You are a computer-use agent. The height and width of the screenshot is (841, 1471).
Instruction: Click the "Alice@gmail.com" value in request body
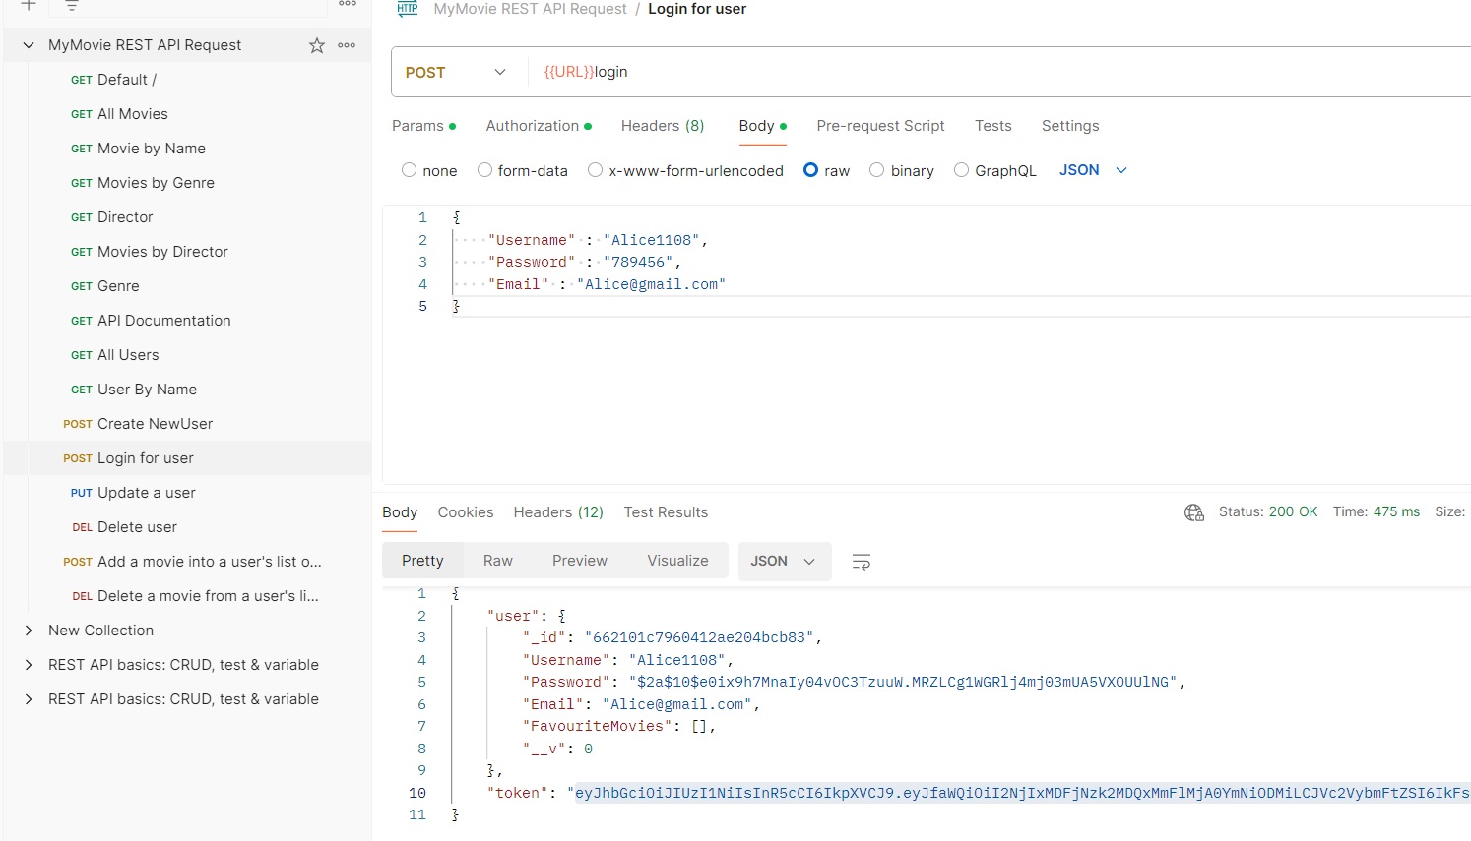coord(651,284)
